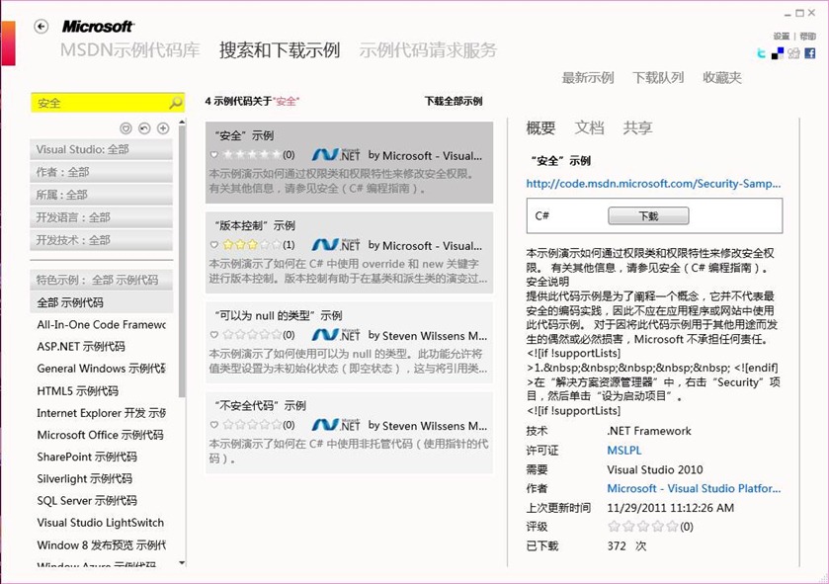The width and height of the screenshot is (829, 584).
Task: Expand the 作者: 全部 filter
Action: (x=102, y=172)
